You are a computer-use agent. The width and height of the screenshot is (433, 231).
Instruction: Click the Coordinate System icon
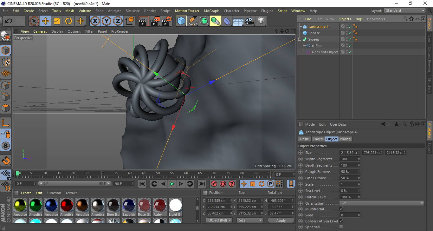pos(129,21)
